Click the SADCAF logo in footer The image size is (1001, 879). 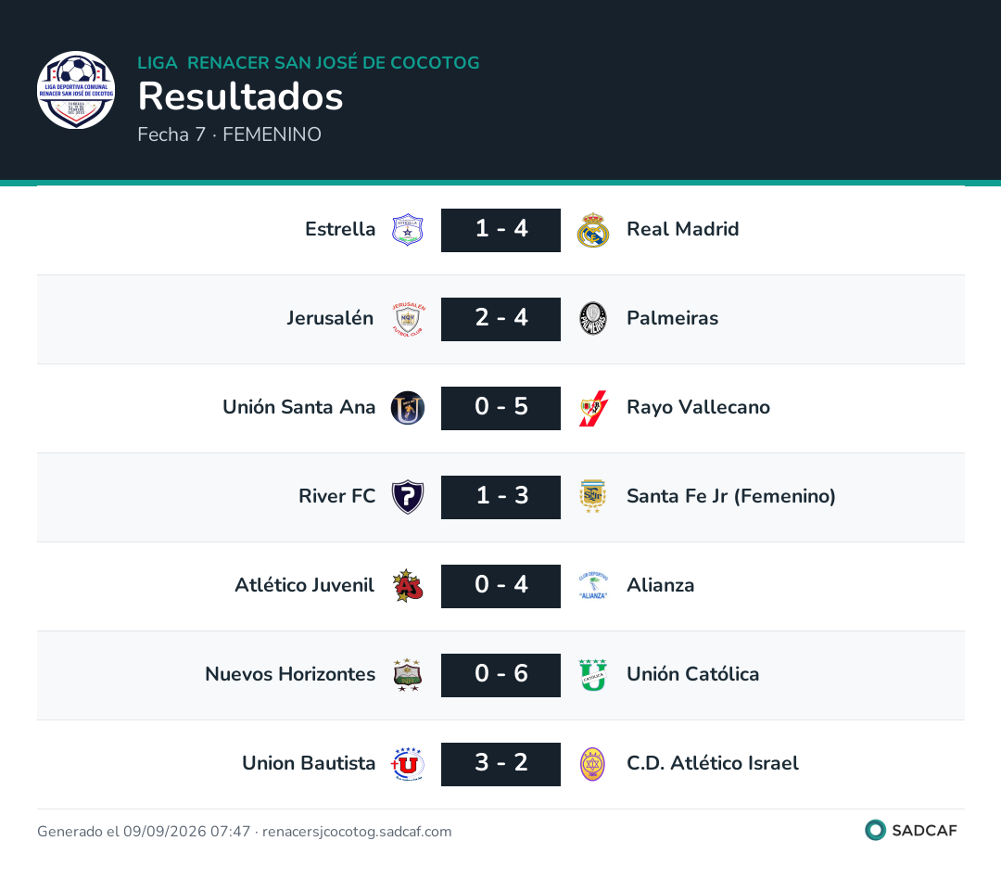tap(911, 830)
